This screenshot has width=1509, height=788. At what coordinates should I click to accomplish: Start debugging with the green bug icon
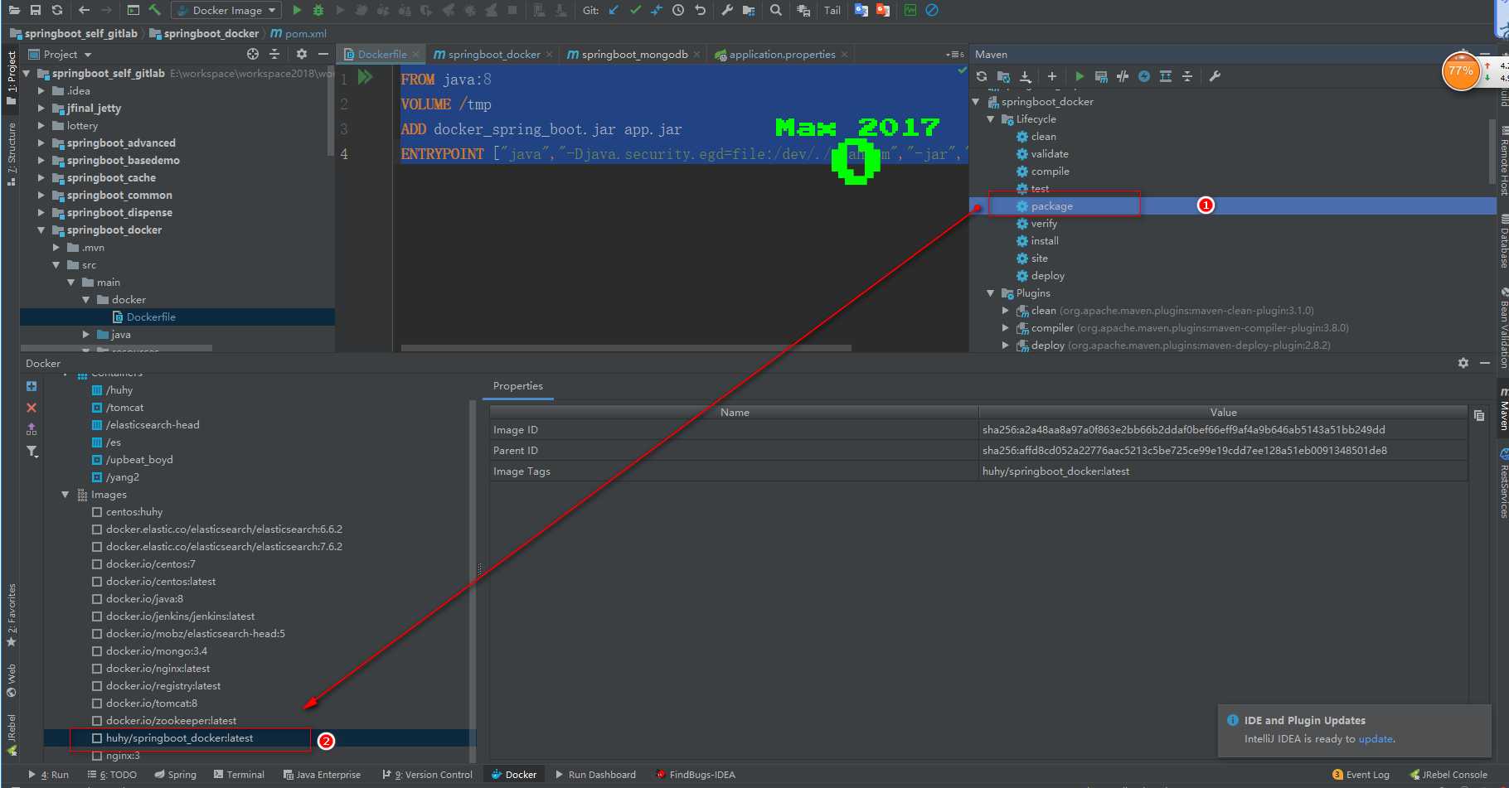click(x=318, y=10)
